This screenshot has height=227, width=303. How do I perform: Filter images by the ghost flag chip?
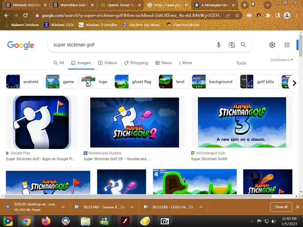point(135,82)
